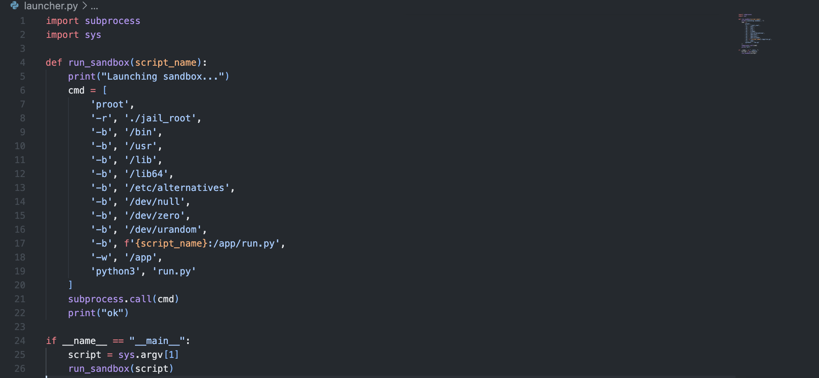The width and height of the screenshot is (819, 378).
Task: Click the subprocess module on import line 1
Action: point(113,21)
